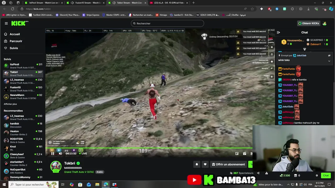Open ROSHTEIN recommended channel

[x=23, y=140]
